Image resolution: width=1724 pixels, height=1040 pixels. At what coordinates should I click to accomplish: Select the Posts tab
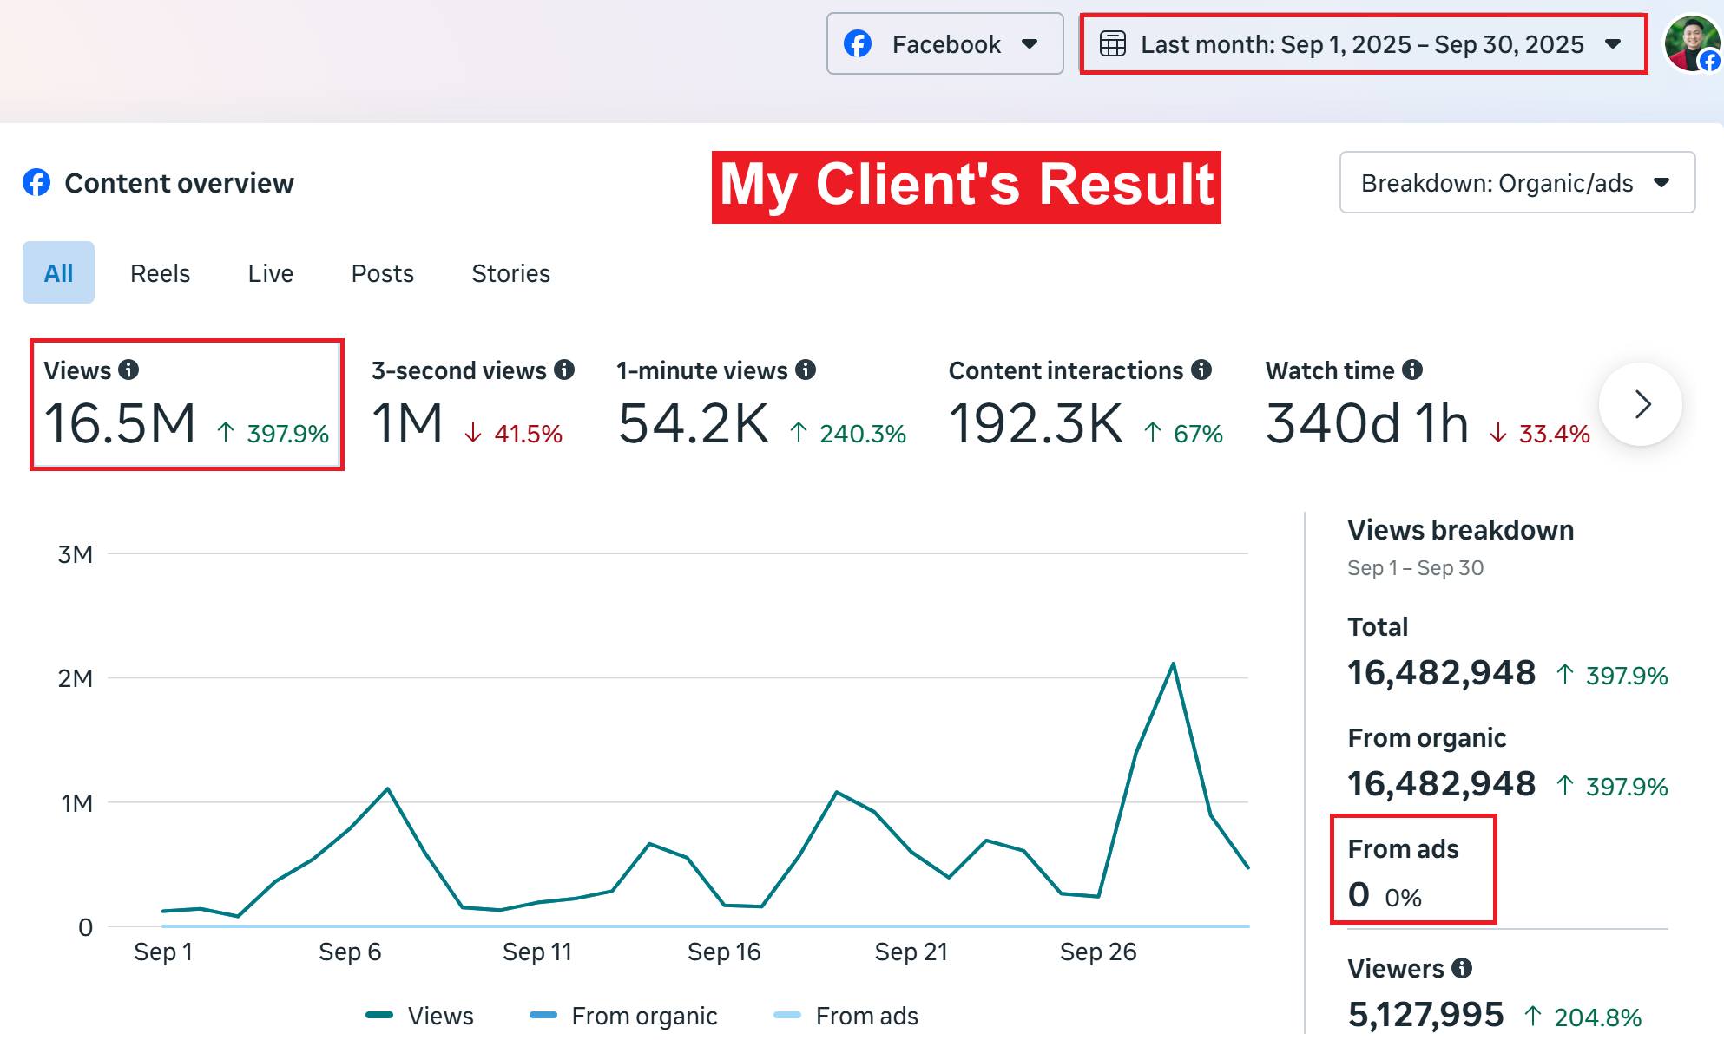tap(382, 273)
